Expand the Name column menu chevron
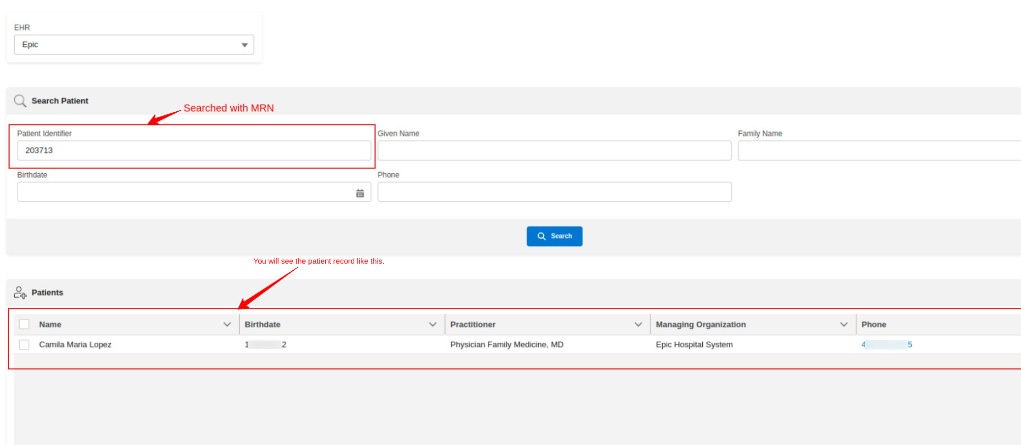Screen dimensions: 1021x445 tap(227, 324)
